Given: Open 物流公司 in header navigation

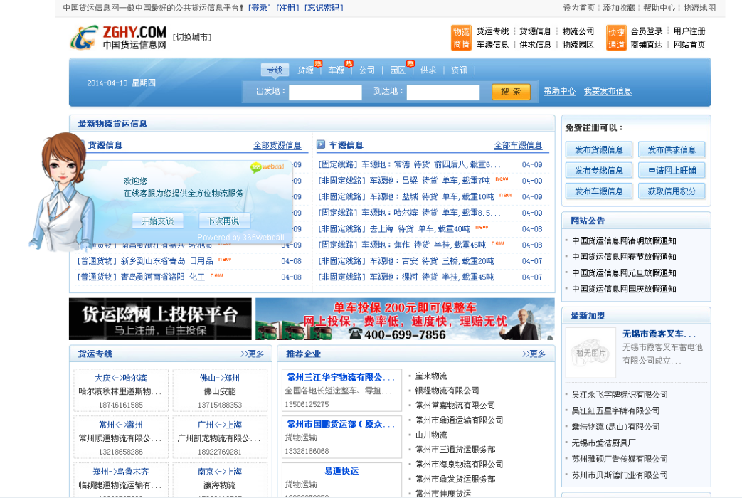Looking at the screenshot, I should [578, 31].
